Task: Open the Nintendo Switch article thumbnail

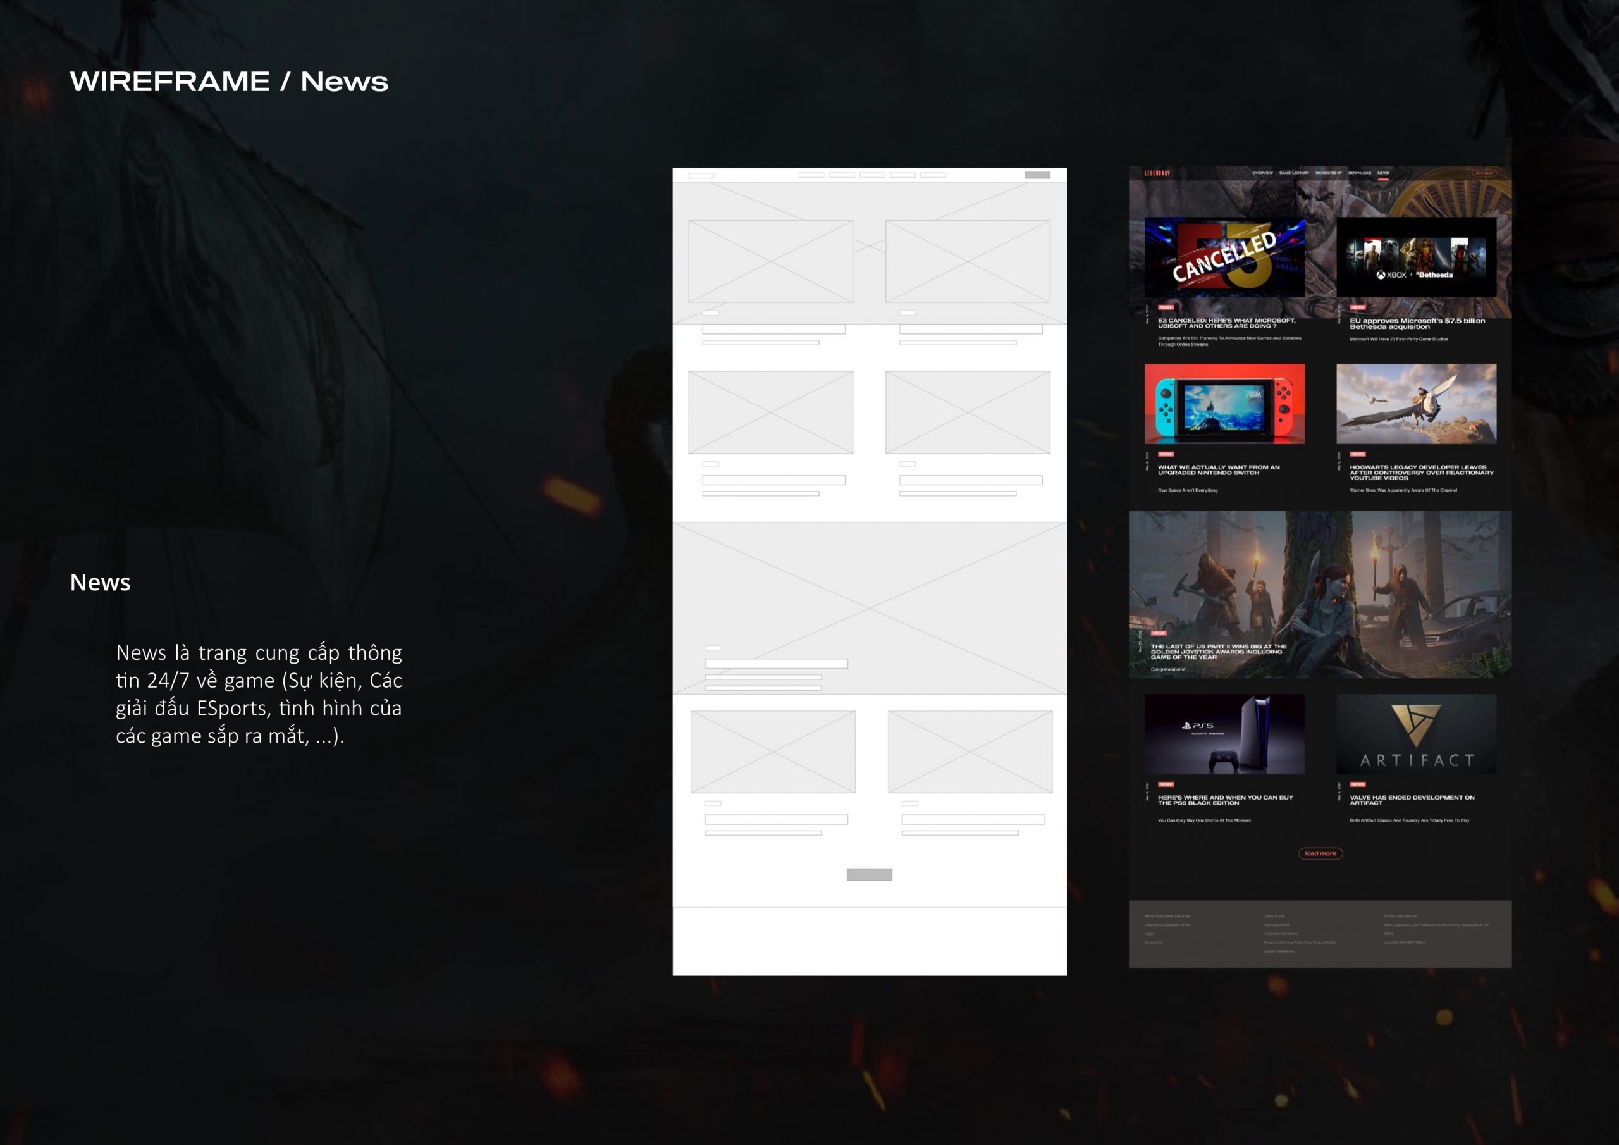Action: point(1224,404)
